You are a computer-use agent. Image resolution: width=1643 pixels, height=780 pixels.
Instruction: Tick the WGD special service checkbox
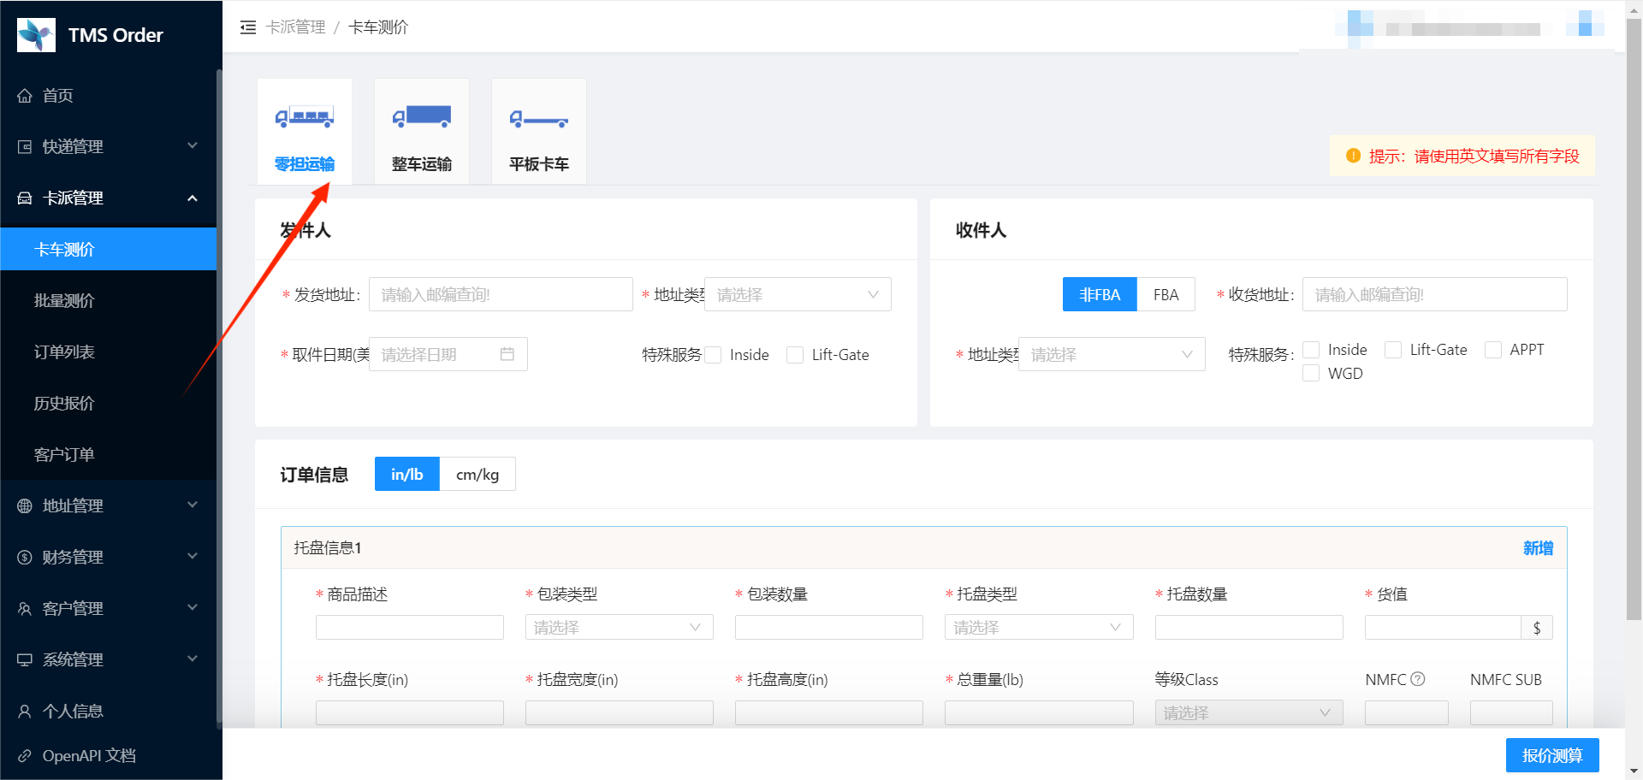[1311, 374]
